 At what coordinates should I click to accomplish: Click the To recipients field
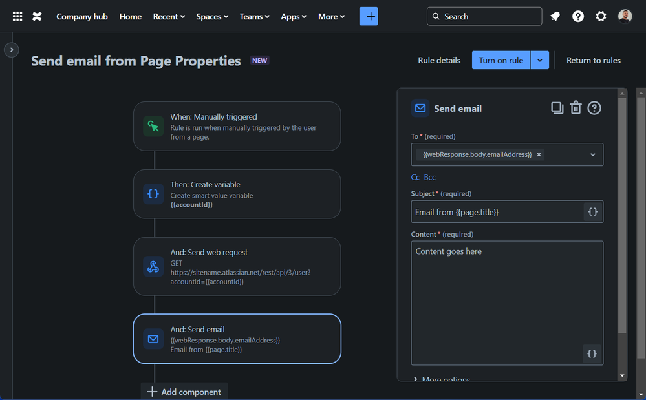(507, 154)
